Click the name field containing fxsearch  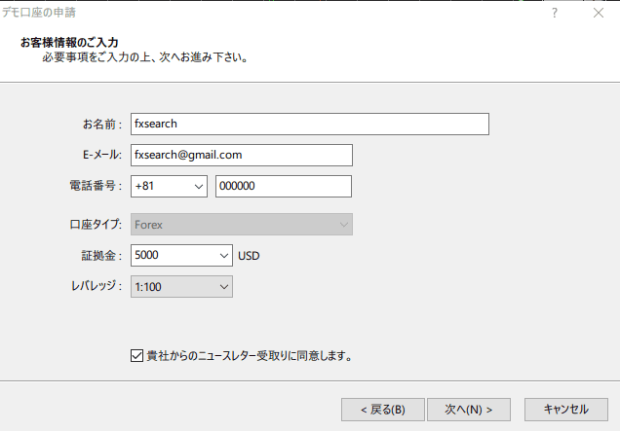[310, 124]
